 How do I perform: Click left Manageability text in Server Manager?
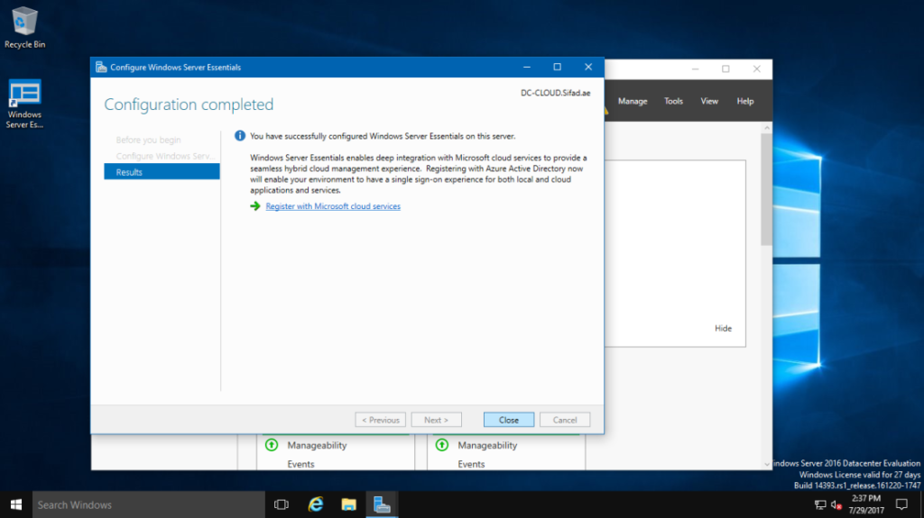click(317, 445)
